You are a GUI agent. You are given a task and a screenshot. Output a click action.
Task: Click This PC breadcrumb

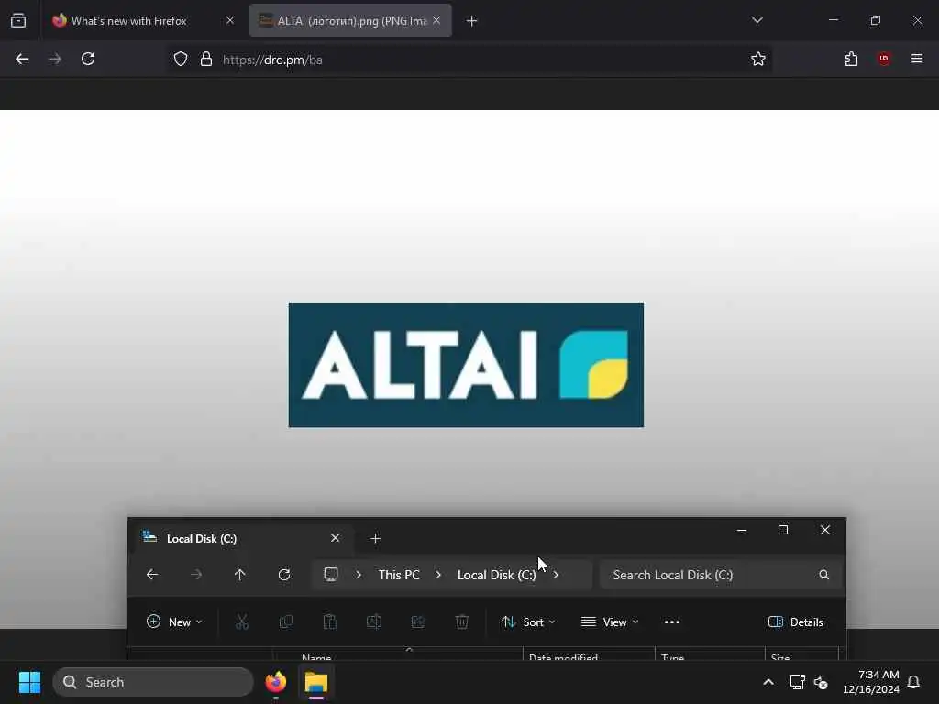(x=399, y=575)
